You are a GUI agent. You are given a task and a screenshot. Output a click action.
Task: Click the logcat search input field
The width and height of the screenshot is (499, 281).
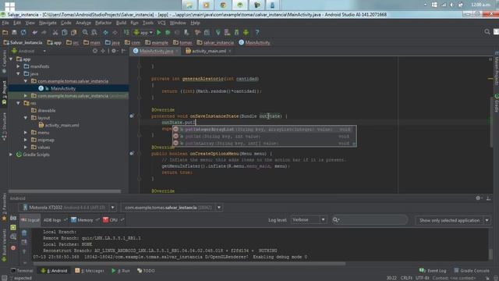[x=370, y=220]
